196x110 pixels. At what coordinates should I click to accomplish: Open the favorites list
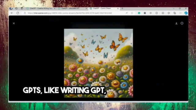click(x=169, y=13)
